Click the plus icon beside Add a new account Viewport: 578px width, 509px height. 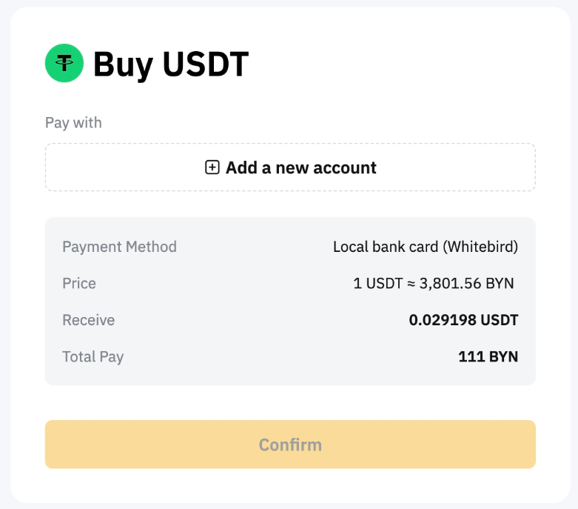pyautogui.click(x=212, y=167)
